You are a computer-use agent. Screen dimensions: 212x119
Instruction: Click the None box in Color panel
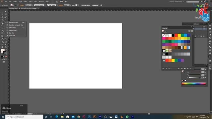click(183, 81)
